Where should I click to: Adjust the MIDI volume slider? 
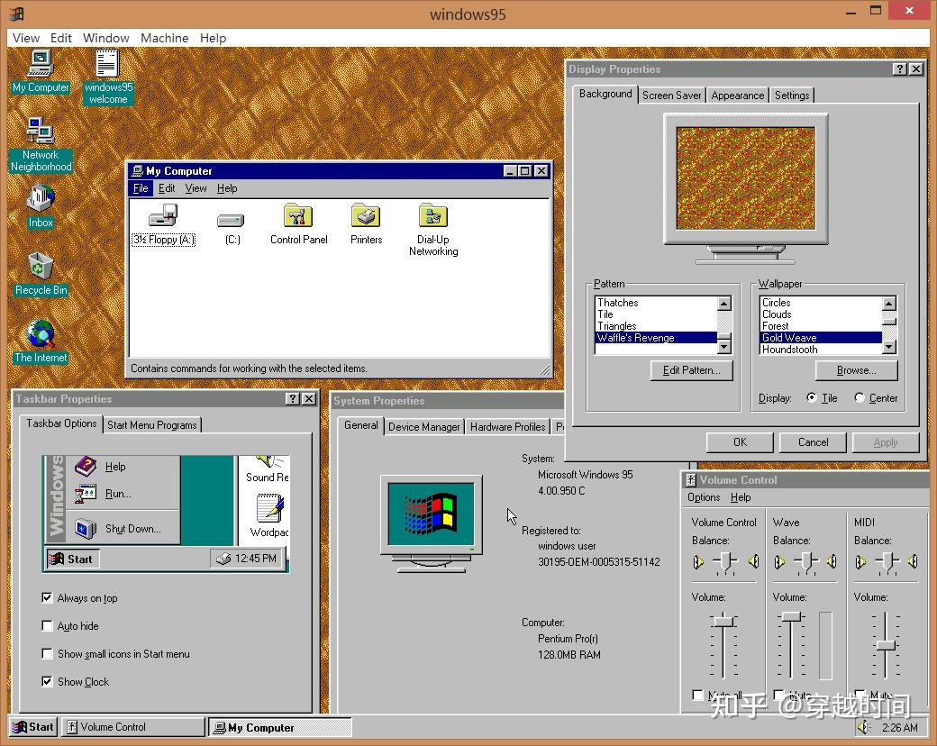[887, 644]
